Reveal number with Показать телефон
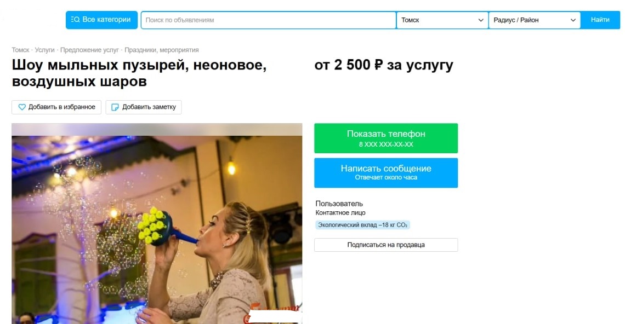The image size is (625, 324). [386, 138]
